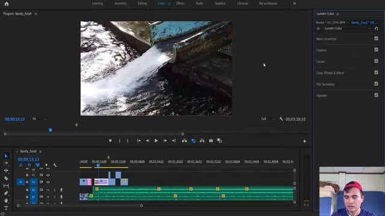The image size is (385, 216).
Task: Select the Pen tool
Action: (x=6, y=193)
